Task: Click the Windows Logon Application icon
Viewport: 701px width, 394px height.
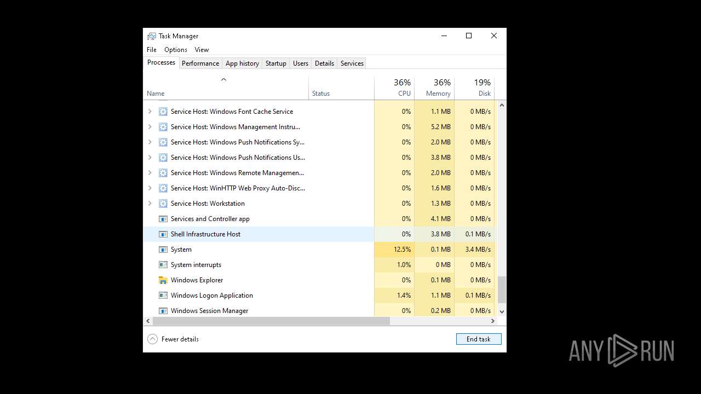Action: coord(163,296)
